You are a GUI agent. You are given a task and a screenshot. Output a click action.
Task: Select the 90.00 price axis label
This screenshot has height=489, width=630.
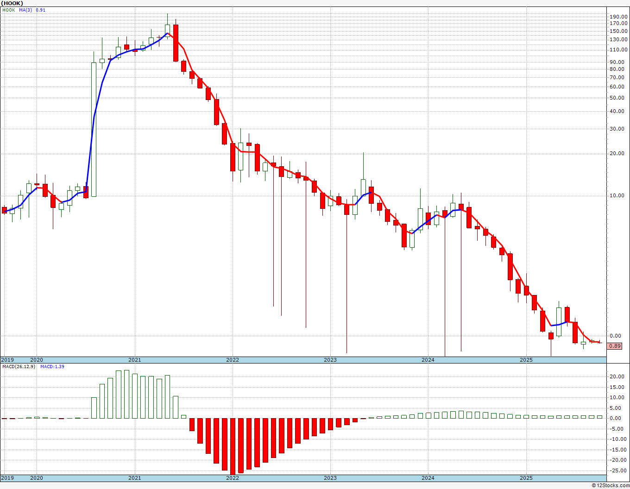(x=617, y=62)
